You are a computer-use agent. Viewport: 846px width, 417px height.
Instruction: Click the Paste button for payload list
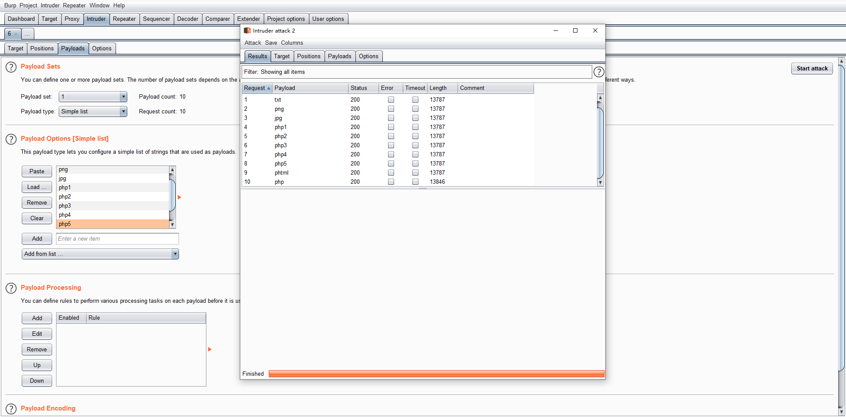37,172
